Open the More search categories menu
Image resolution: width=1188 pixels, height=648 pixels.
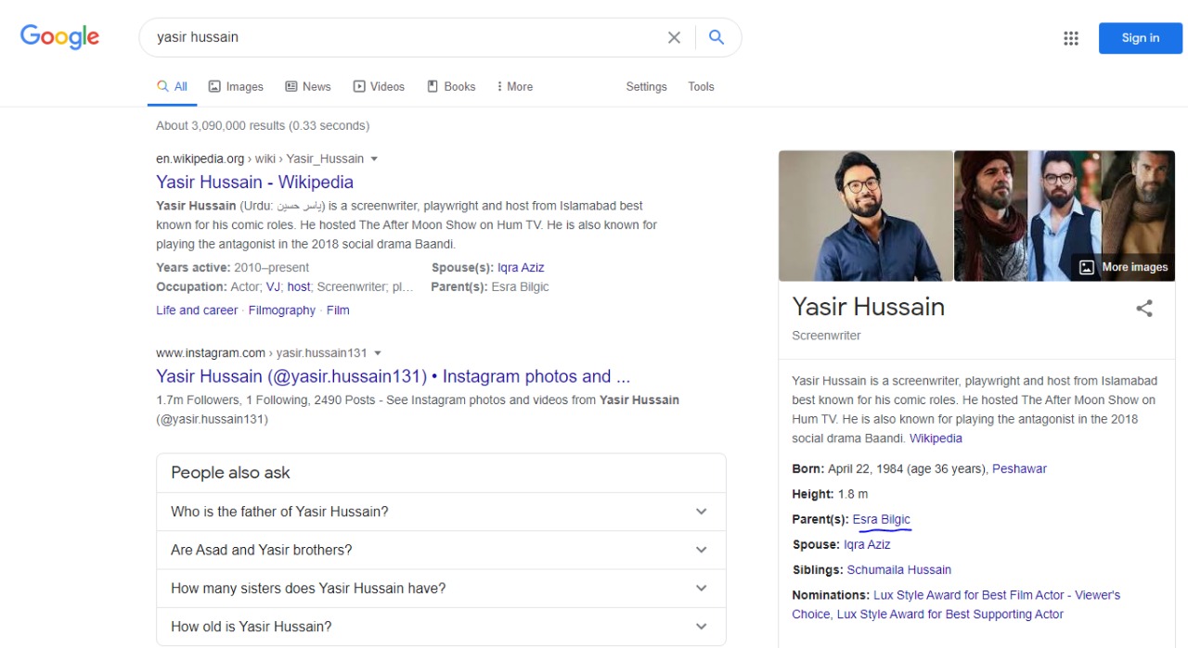coord(515,86)
